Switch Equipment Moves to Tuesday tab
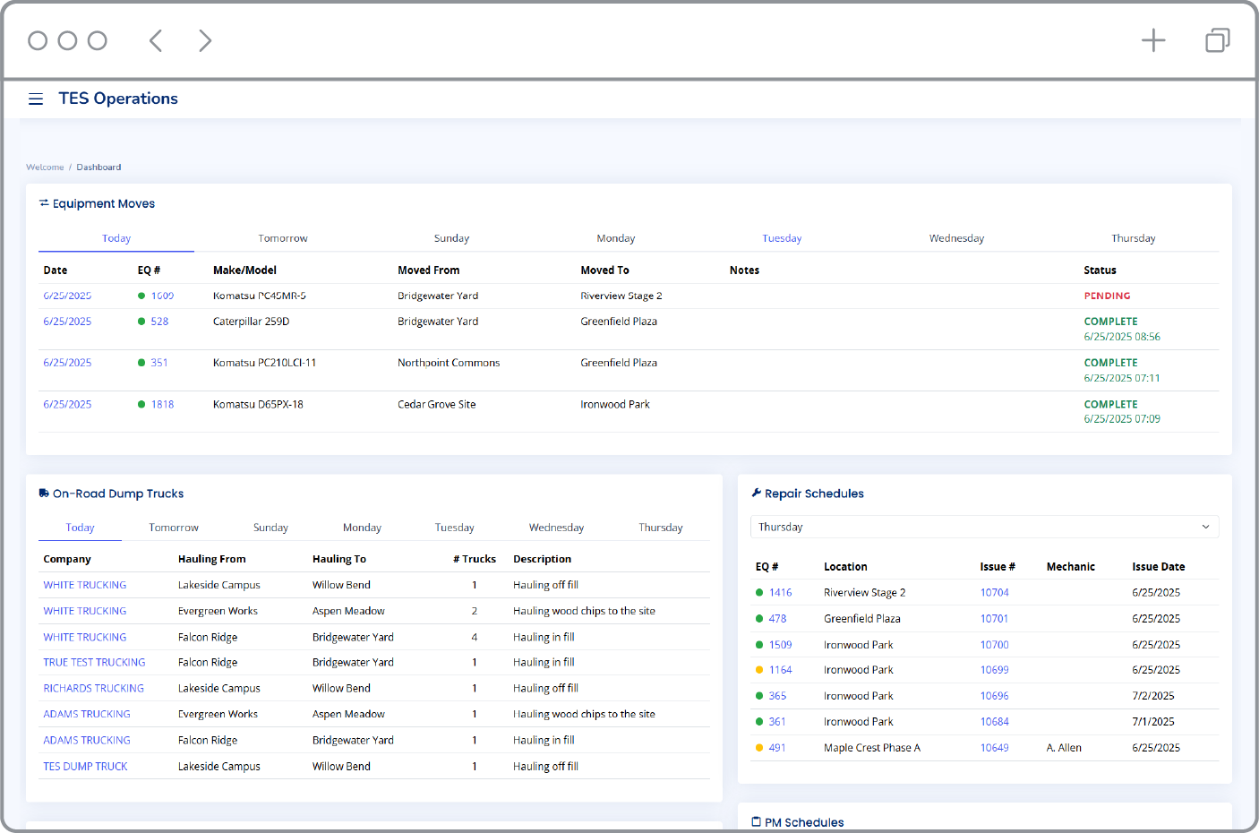Screen dimensions: 1259x833 [782, 238]
